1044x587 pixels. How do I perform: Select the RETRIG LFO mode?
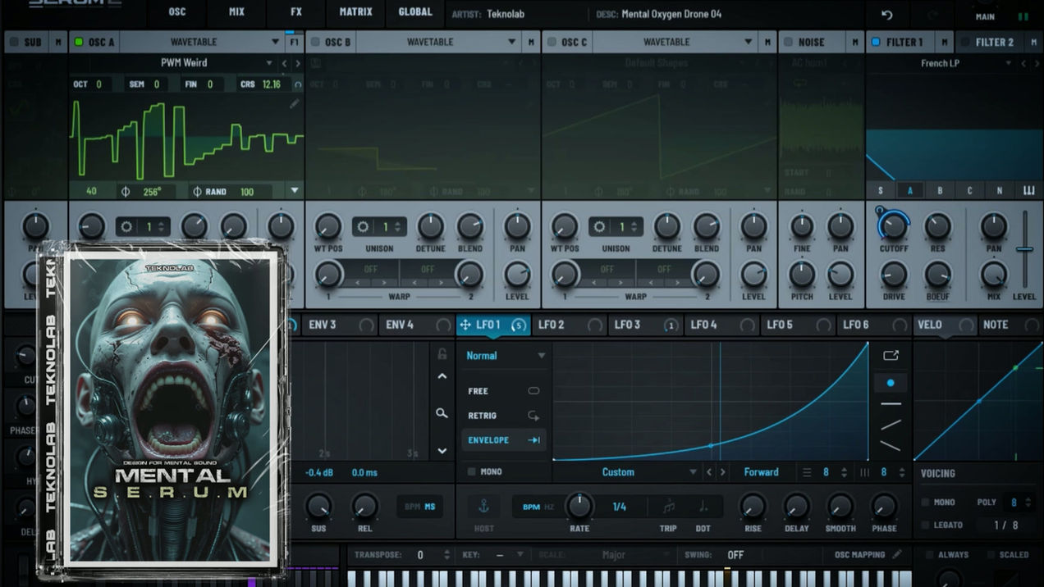[x=504, y=416]
